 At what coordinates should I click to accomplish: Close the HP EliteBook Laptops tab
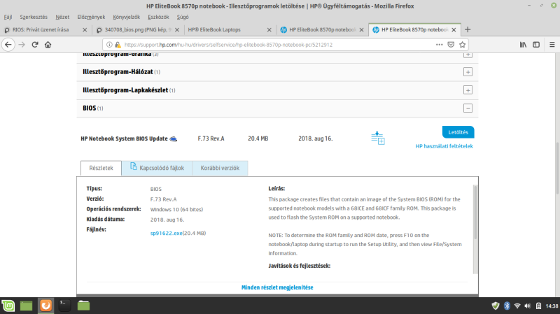[269, 30]
